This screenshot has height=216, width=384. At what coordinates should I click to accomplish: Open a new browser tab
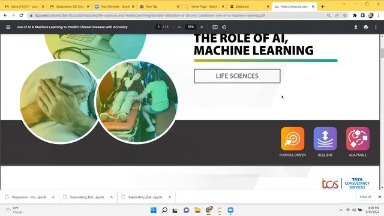pos(322,7)
